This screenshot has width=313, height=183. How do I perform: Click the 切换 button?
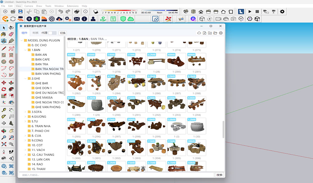click(62, 33)
